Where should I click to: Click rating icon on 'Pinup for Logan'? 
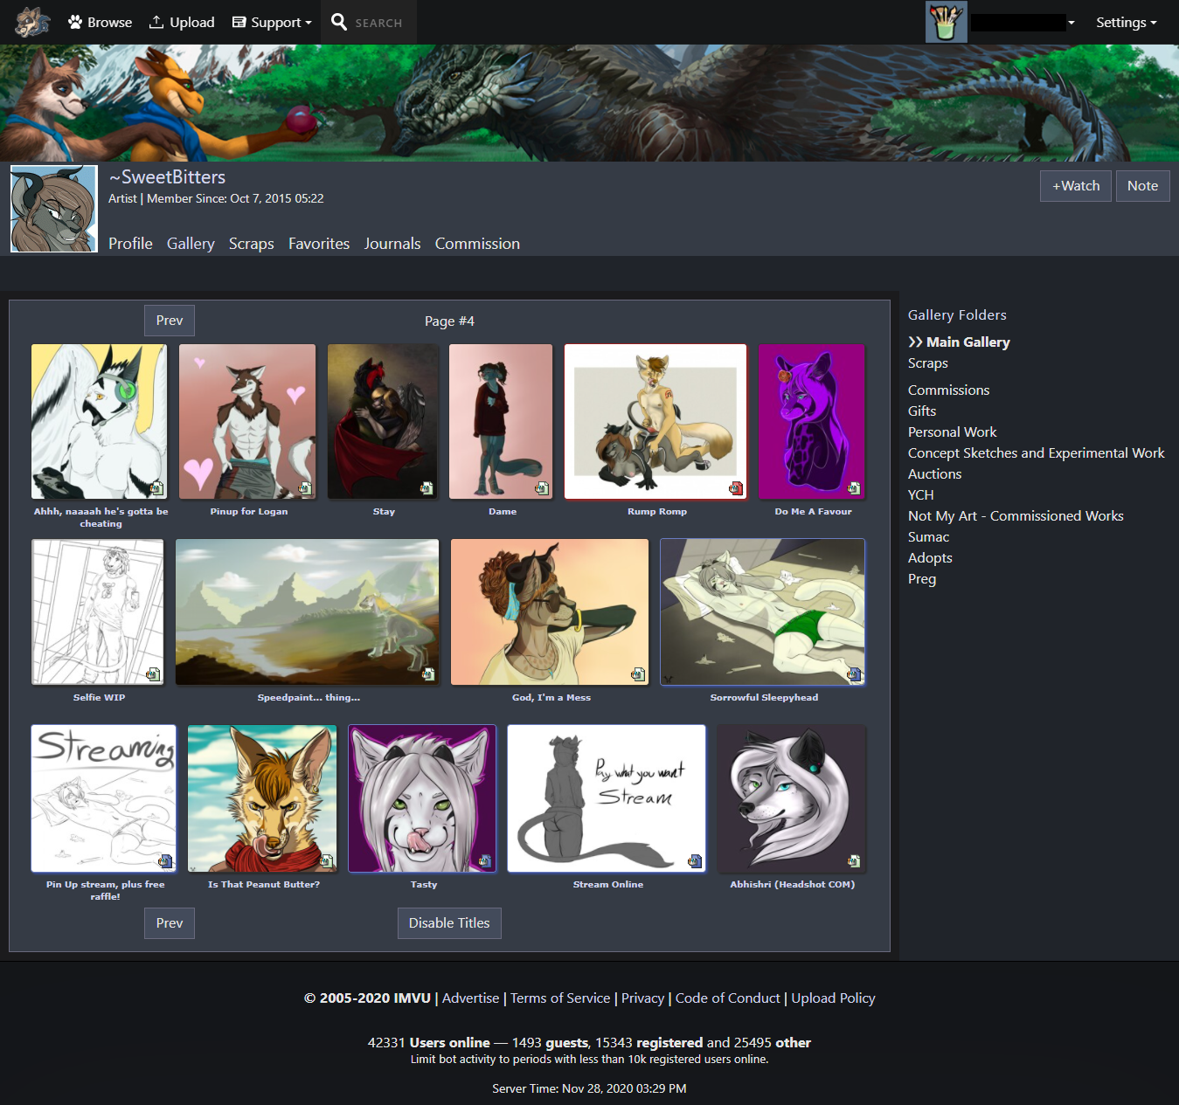pos(305,488)
